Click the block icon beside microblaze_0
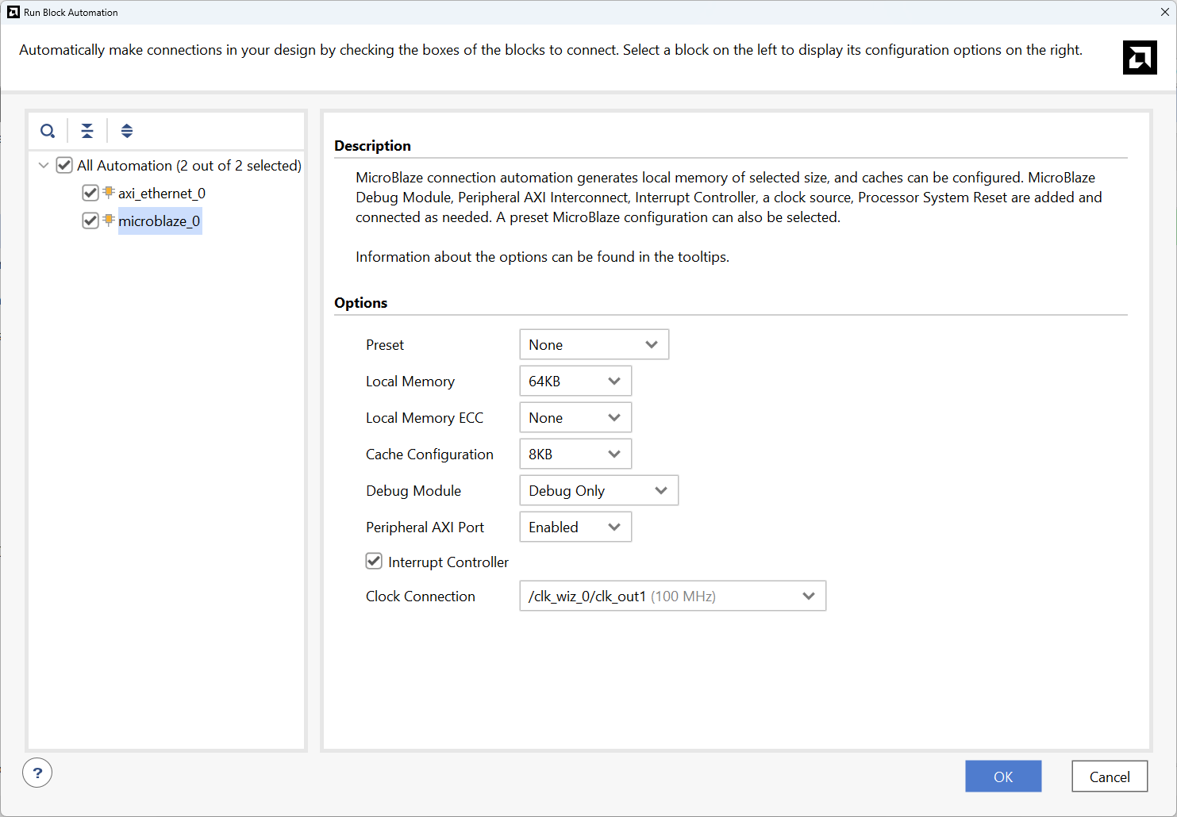 coord(110,221)
